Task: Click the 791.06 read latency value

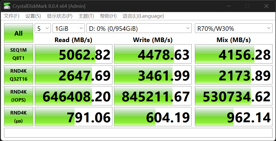Action: point(74,117)
